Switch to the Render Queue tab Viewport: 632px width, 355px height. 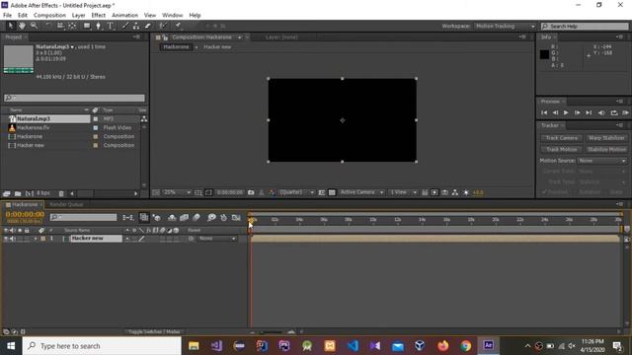66,204
